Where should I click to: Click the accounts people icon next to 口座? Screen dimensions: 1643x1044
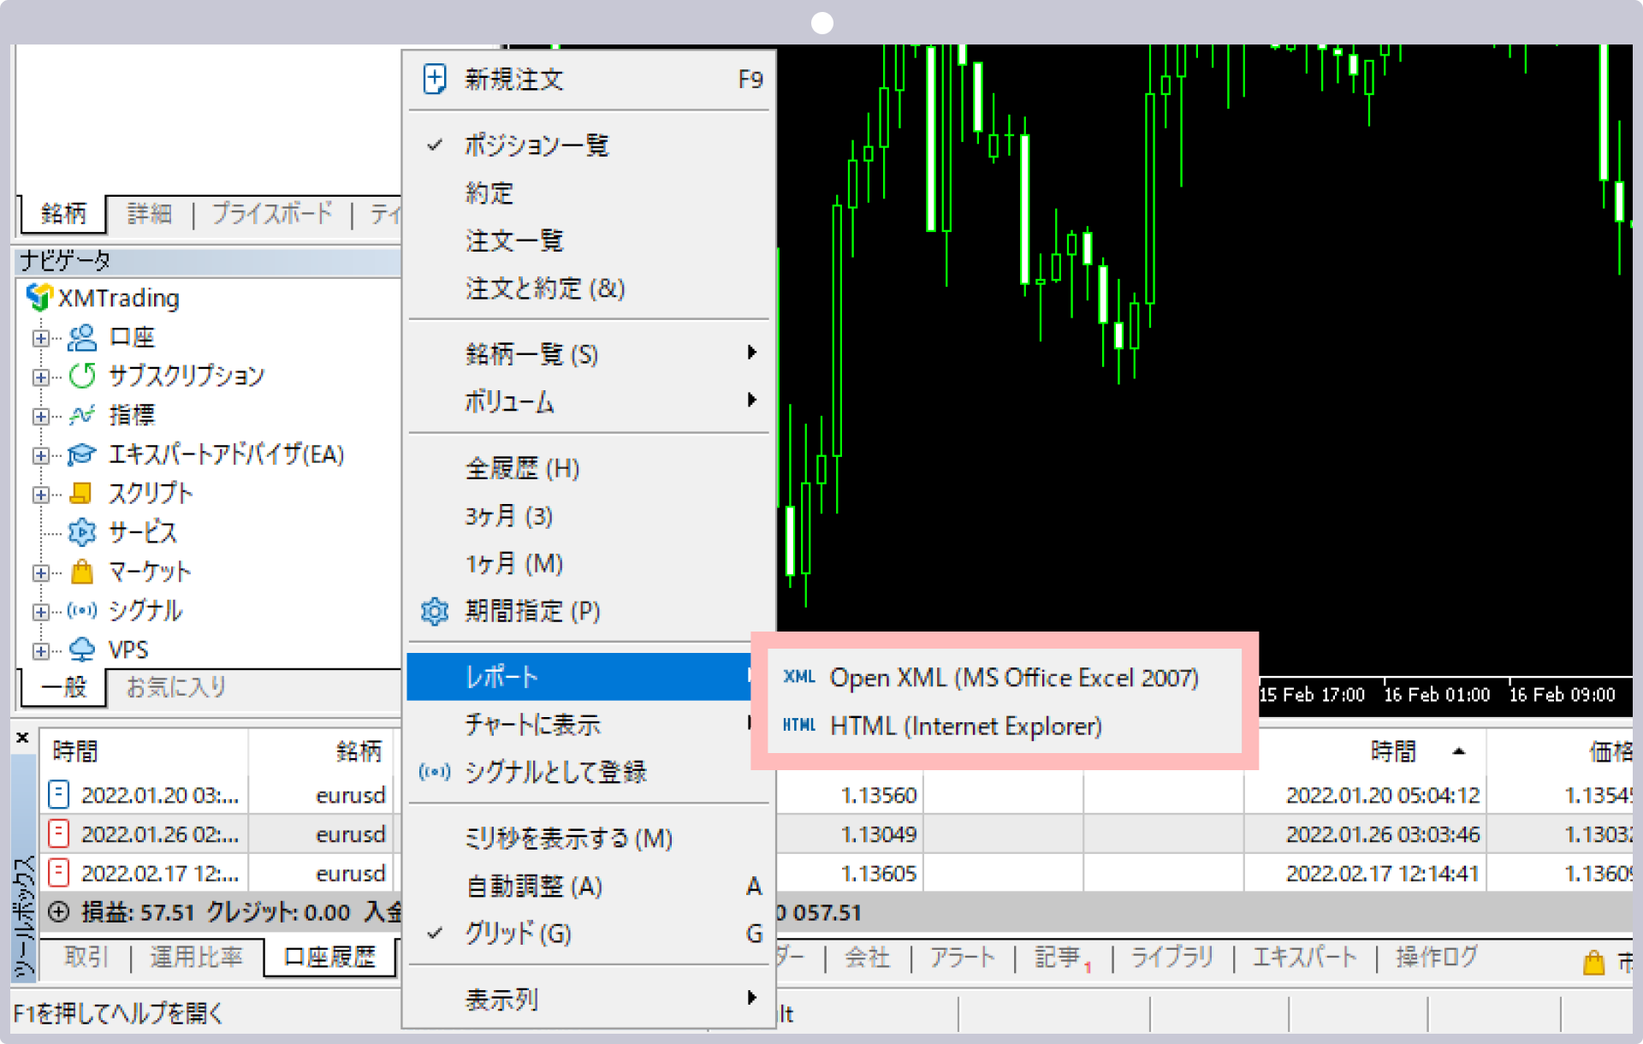pyautogui.click(x=82, y=337)
